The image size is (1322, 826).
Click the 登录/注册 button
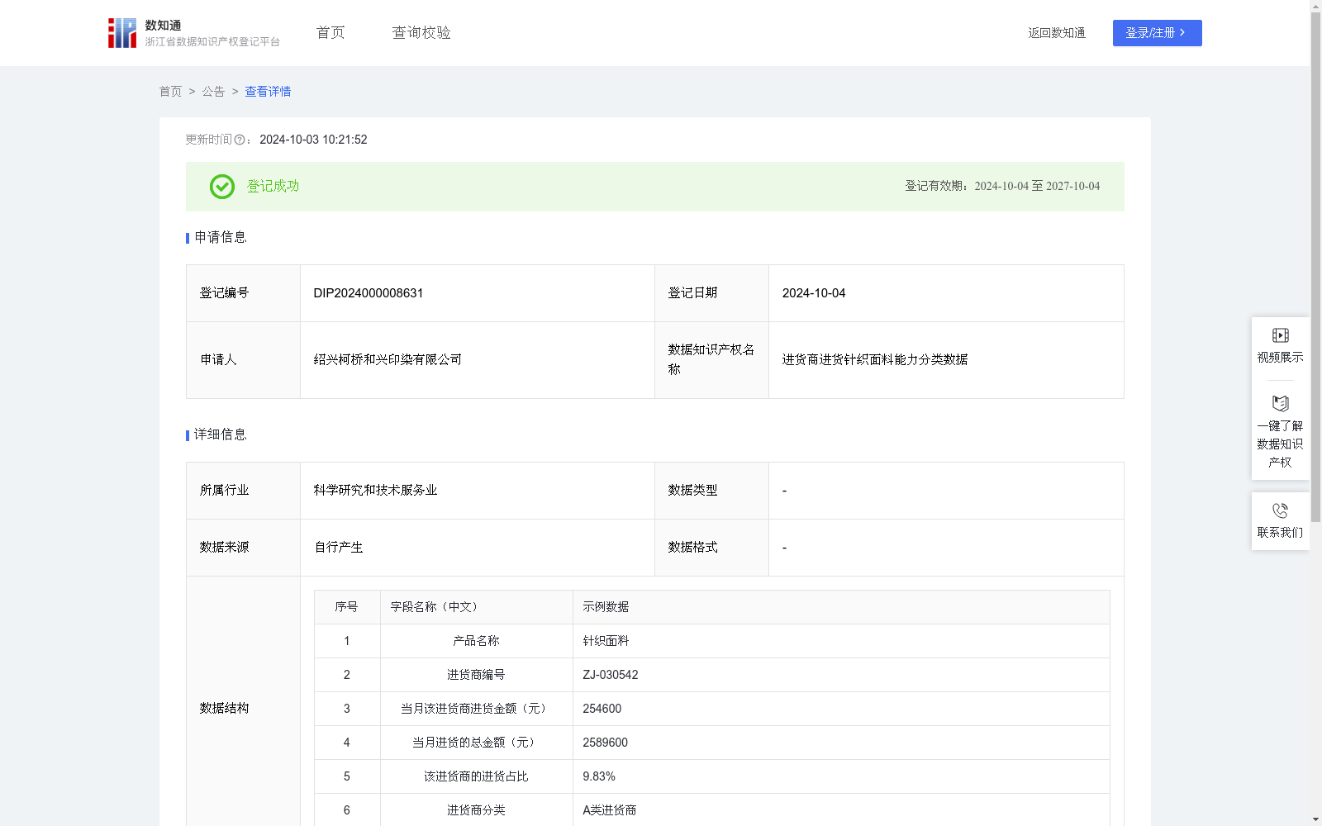click(x=1157, y=33)
